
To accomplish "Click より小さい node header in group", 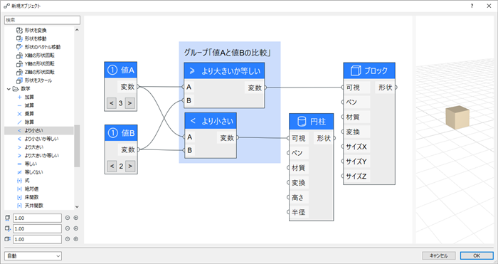I will coord(211,121).
